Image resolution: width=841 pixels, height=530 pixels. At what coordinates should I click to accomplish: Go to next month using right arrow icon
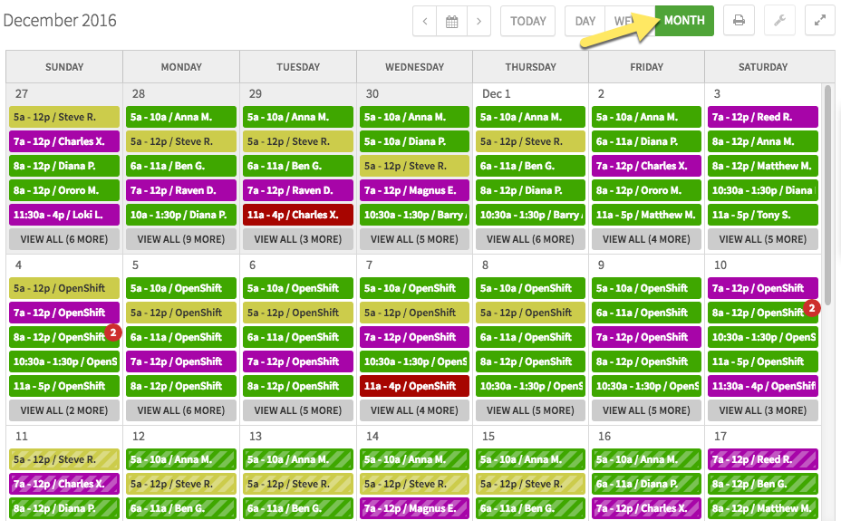point(479,20)
